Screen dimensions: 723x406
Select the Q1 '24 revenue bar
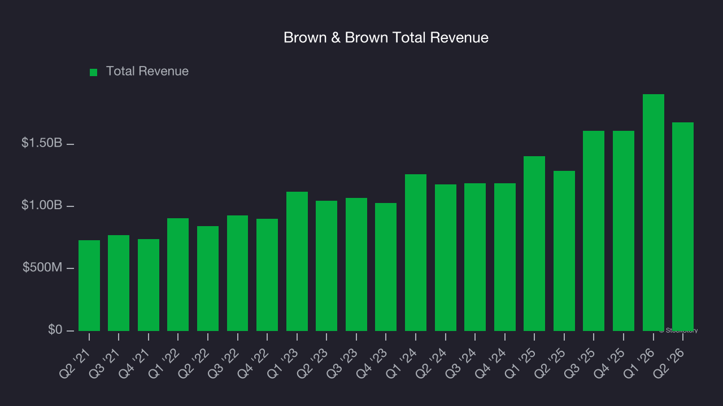tap(416, 253)
